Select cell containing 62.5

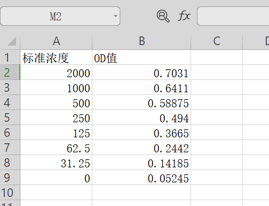tap(56, 148)
